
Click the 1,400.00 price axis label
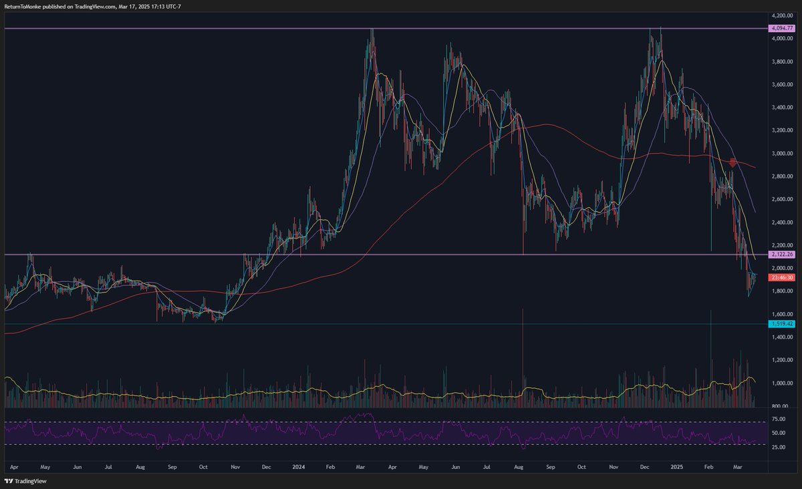click(781, 337)
